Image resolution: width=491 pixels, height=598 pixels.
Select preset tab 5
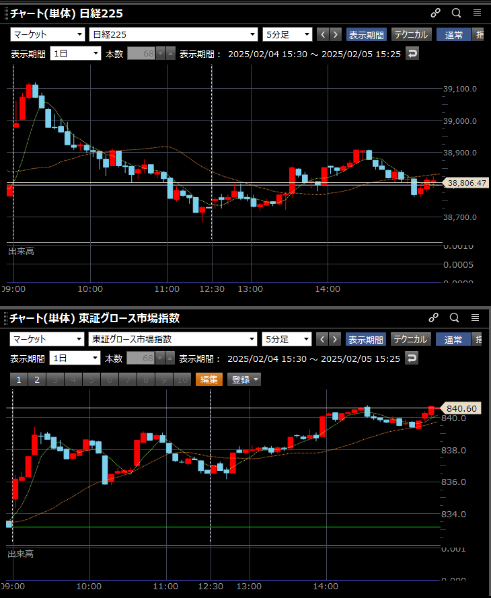pyautogui.click(x=91, y=379)
